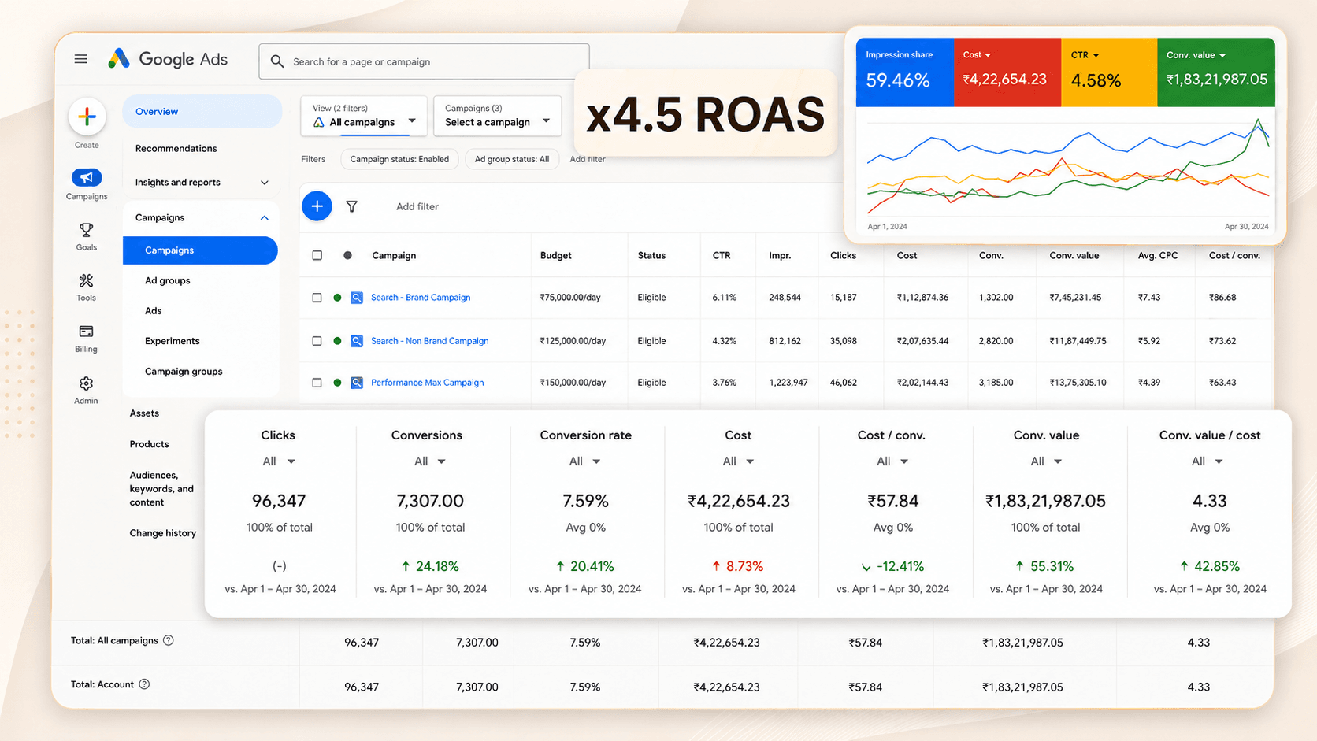The height and width of the screenshot is (741, 1317).
Task: Click the status dot column header
Action: pos(347,255)
